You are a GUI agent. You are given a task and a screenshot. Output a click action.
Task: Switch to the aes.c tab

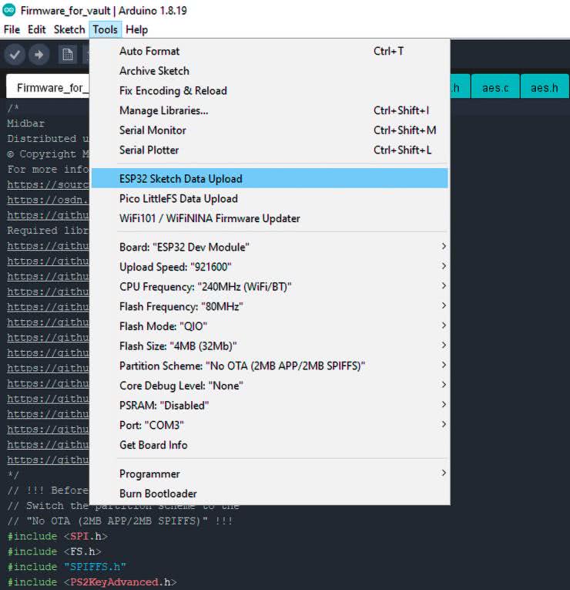tap(495, 88)
